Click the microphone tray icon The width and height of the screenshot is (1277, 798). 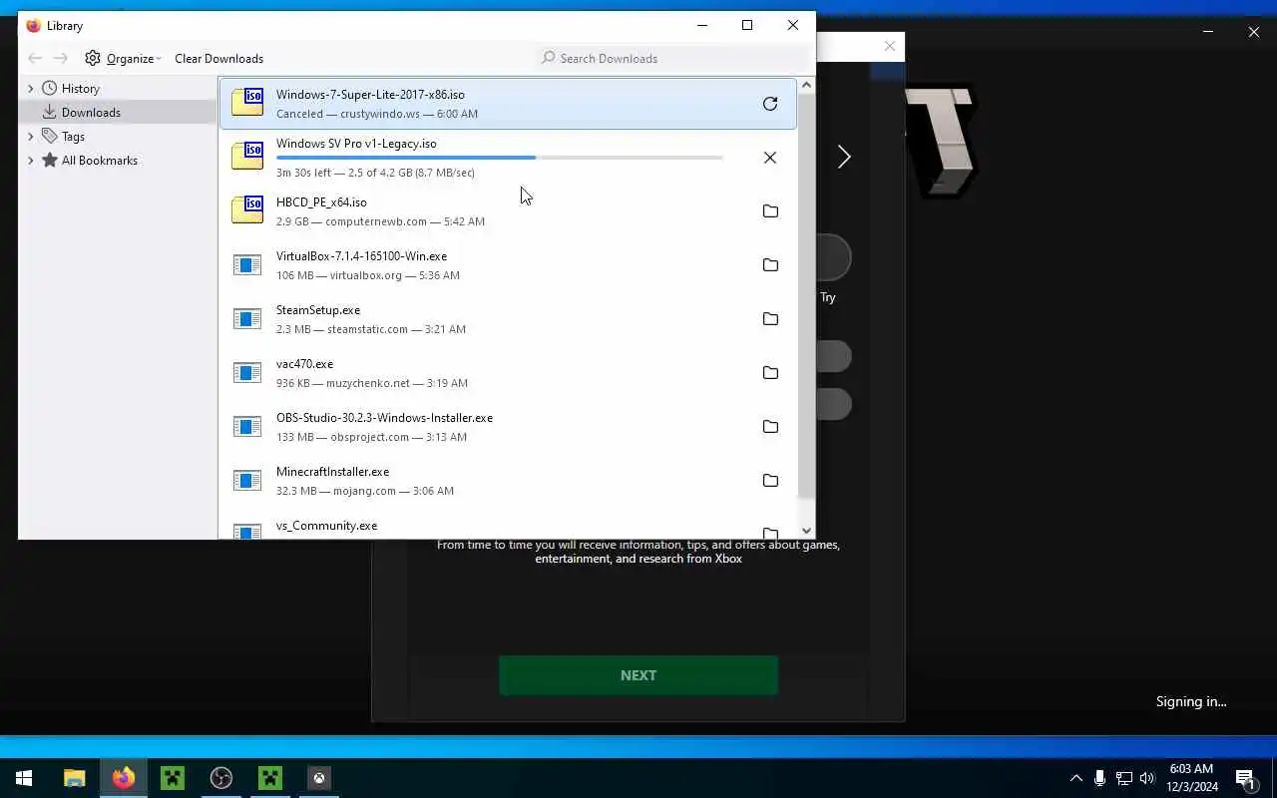(x=1099, y=778)
